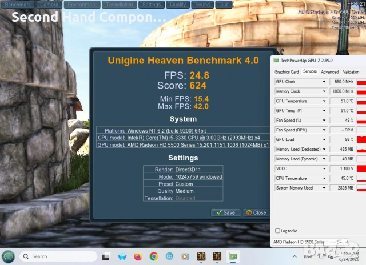Image resolution: width=366 pixels, height=265 pixels.
Task: Switch to first Heaven benchmark taskbar icon
Action: coord(201,256)
